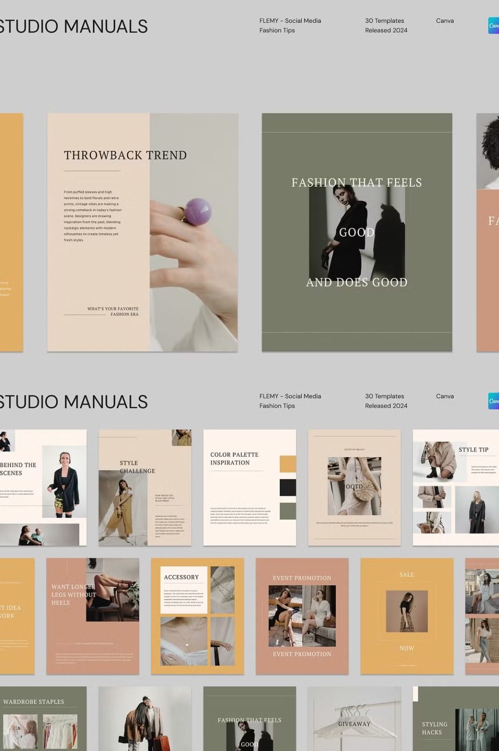
Task: Click the upper 'STUDIO MANUALS' title
Action: pos(74,26)
